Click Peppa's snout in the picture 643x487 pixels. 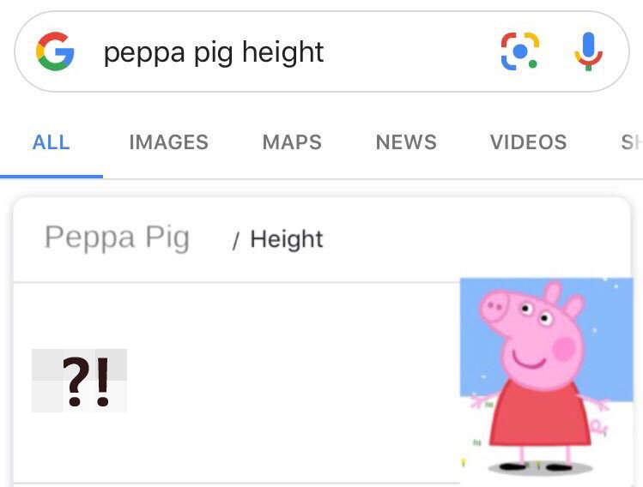[494, 305]
